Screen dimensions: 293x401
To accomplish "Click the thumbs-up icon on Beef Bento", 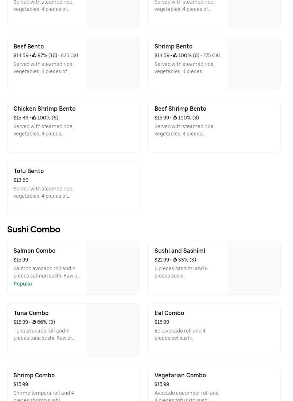I will click(x=34, y=56).
